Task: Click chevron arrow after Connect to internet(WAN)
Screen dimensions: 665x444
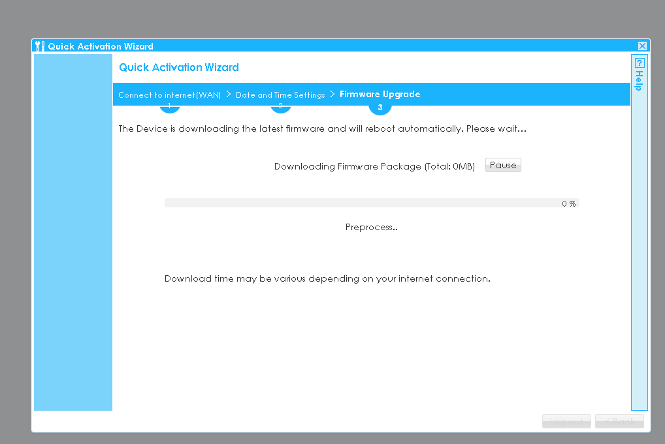Action: [229, 95]
